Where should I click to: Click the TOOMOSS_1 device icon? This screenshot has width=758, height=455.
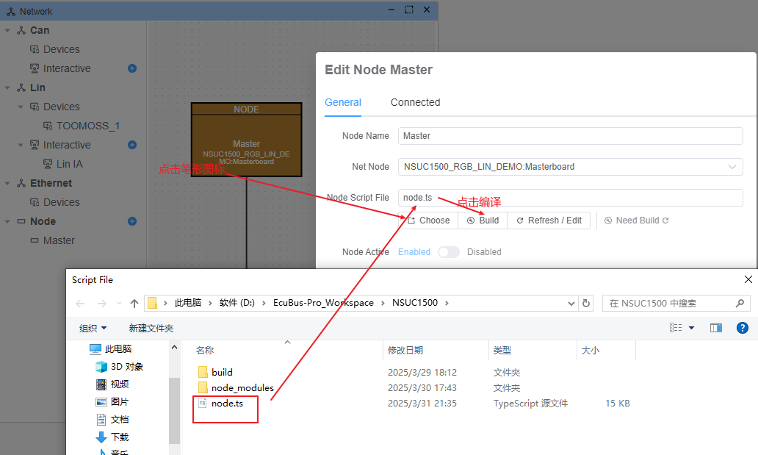(x=48, y=126)
